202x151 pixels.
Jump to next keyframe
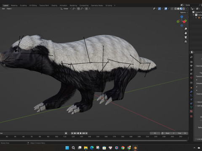tap(84, 133)
